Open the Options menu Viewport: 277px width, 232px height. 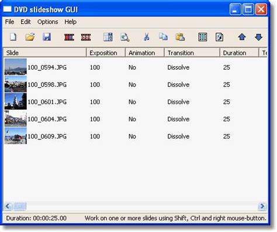pos(48,22)
